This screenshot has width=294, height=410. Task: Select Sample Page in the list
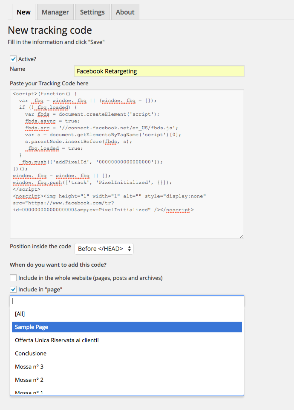click(127, 327)
